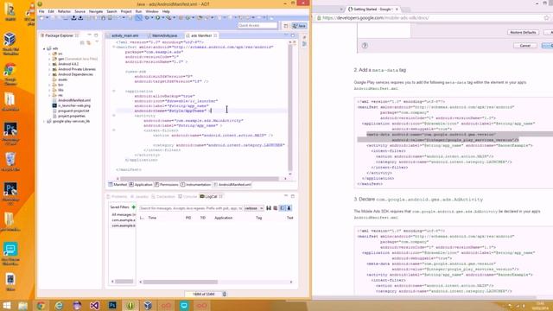Image resolution: width=553 pixels, height=311 pixels.
Task: Switch to the Console view tab
Action: click(x=188, y=196)
